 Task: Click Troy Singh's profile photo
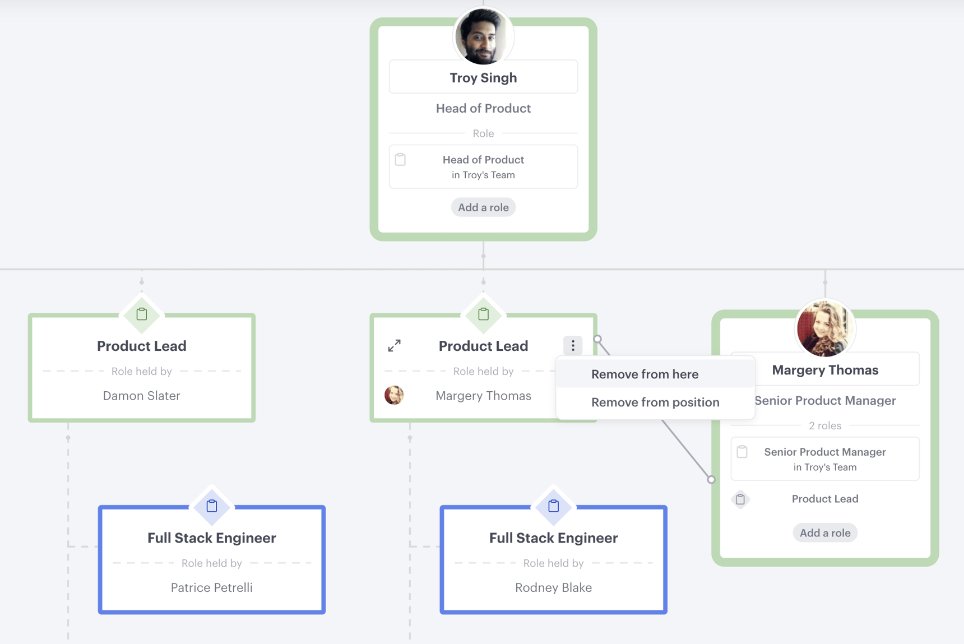pyautogui.click(x=483, y=36)
